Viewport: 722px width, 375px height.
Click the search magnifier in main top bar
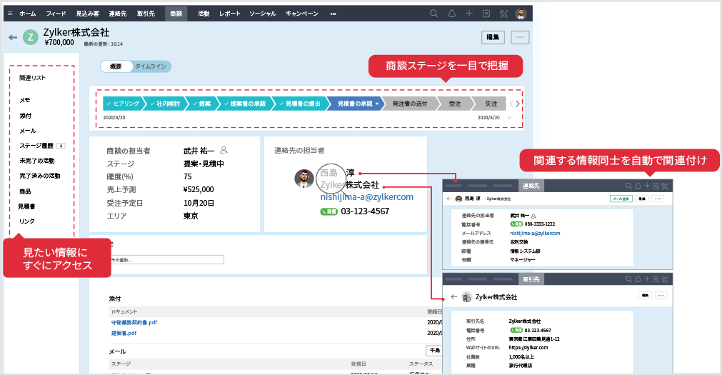click(433, 14)
